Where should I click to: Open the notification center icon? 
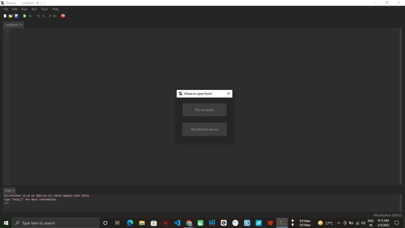pos(397,223)
